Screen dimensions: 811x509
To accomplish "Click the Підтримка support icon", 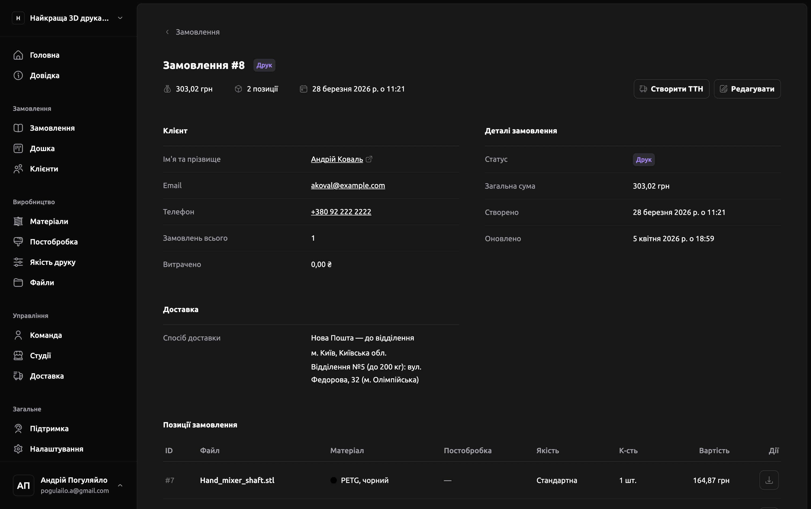I will 18,429.
